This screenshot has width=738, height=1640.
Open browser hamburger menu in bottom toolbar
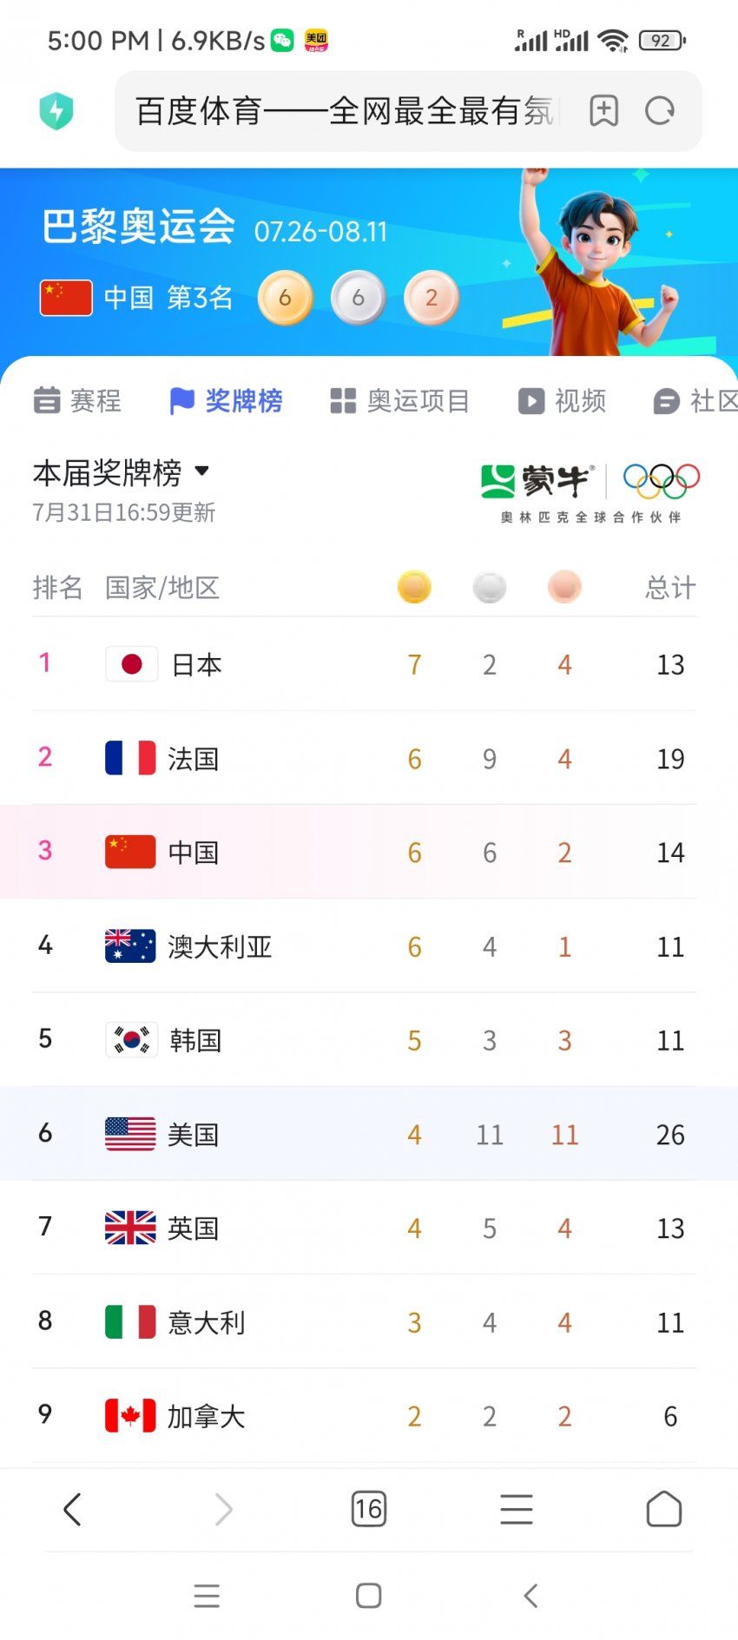(517, 1509)
